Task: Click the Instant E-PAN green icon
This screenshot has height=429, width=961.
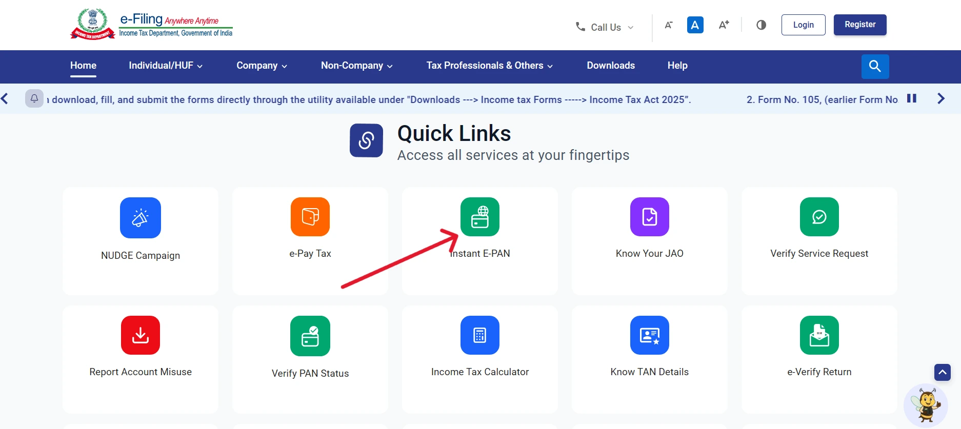Action: (479, 217)
